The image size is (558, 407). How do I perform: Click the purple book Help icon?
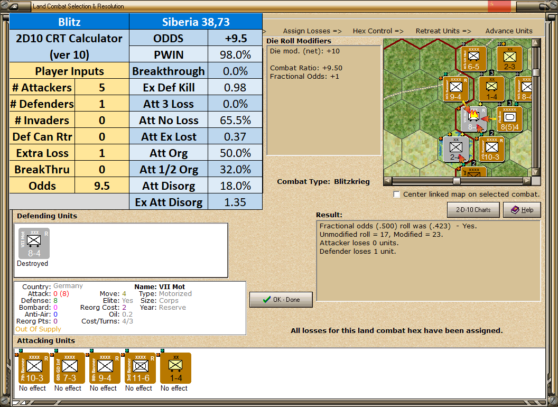click(x=515, y=210)
